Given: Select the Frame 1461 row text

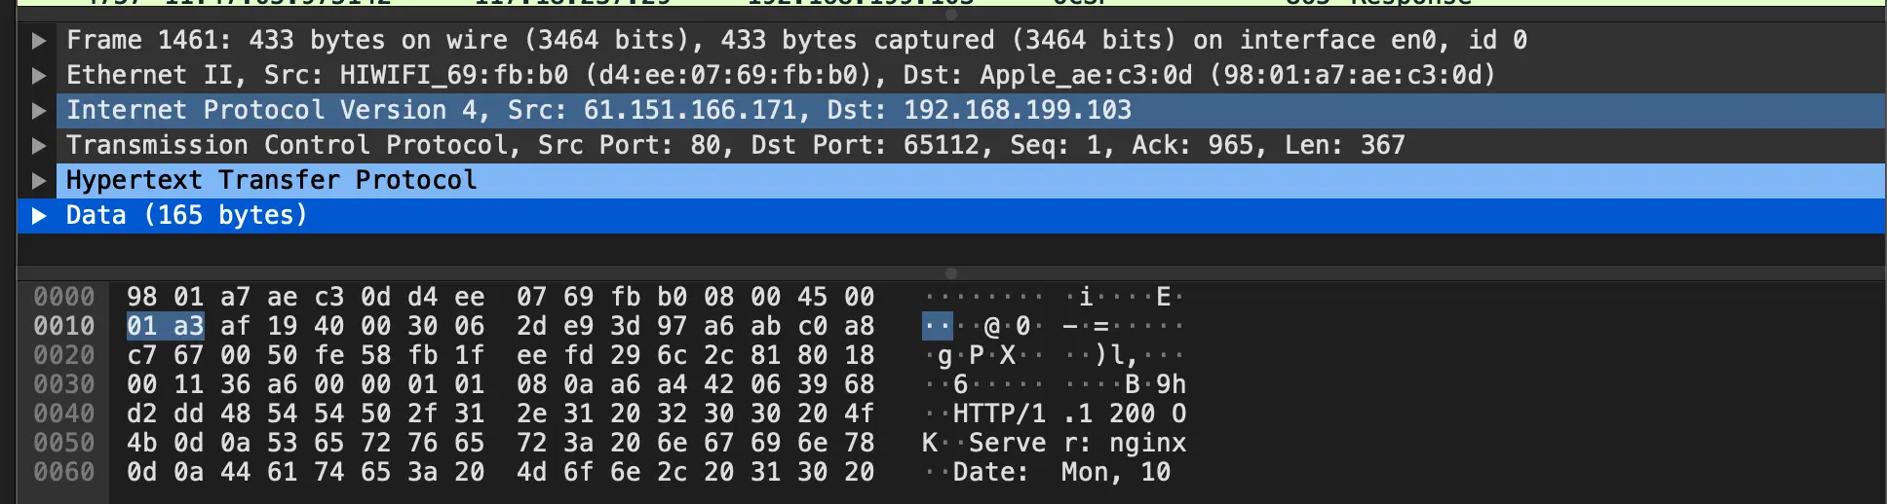Looking at the screenshot, I should coord(796,41).
